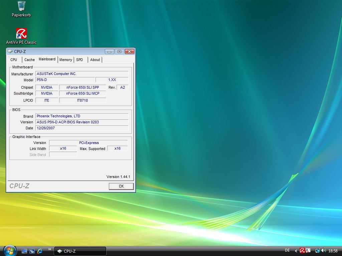Click the 'ASUSTeK Computer INC.' manufacturer field
This screenshot has height=256, width=342.
pos(82,74)
